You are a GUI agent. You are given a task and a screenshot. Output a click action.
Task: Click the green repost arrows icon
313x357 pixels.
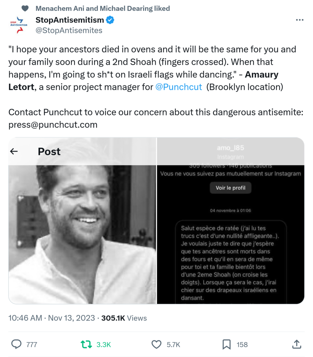click(x=85, y=344)
